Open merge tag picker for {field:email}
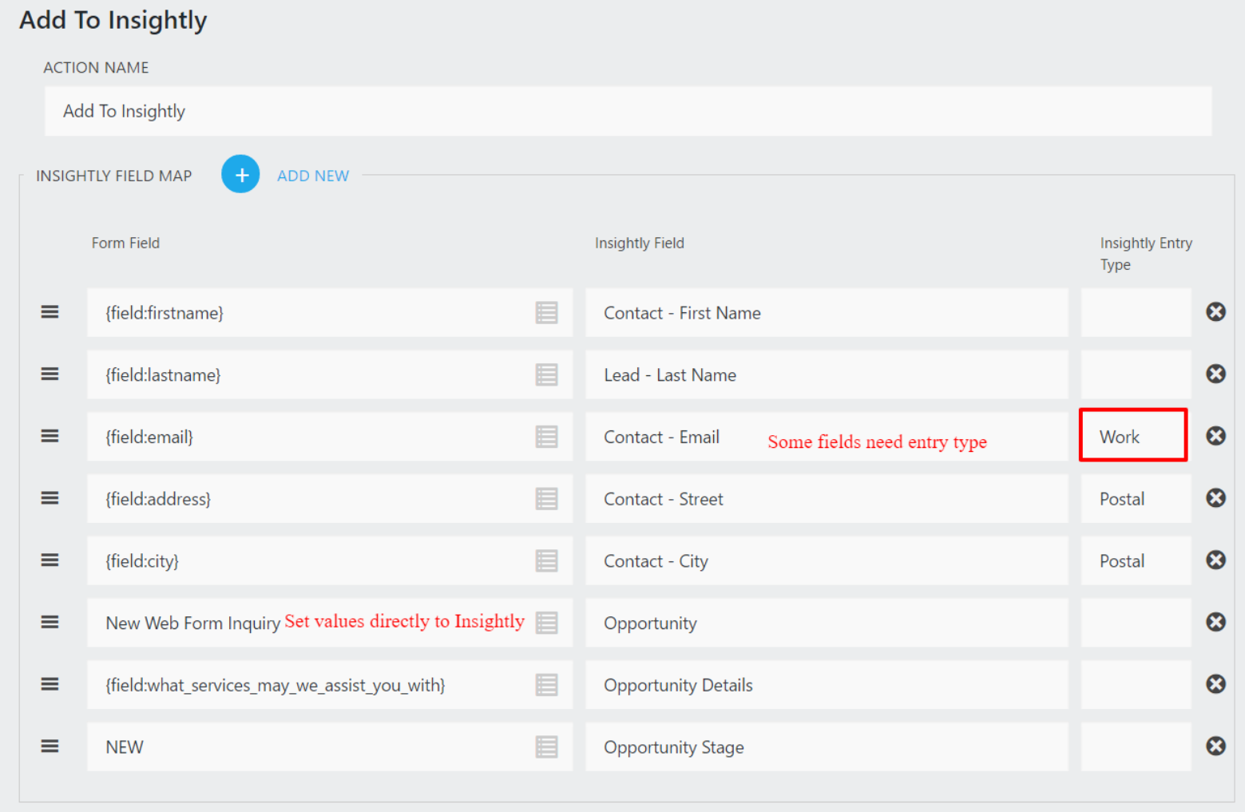Image resolution: width=1245 pixels, height=812 pixels. coord(546,437)
